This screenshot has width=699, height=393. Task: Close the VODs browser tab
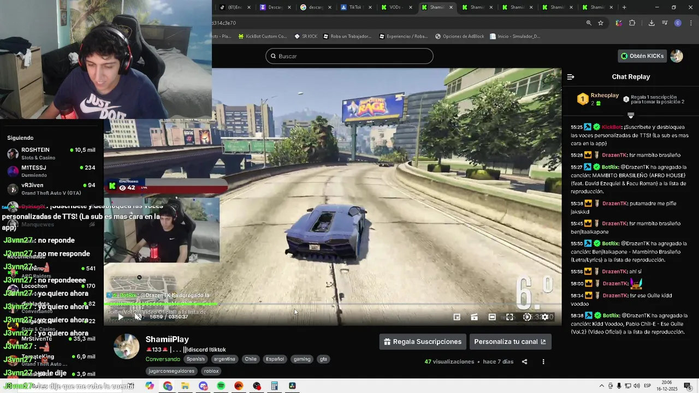pos(410,8)
